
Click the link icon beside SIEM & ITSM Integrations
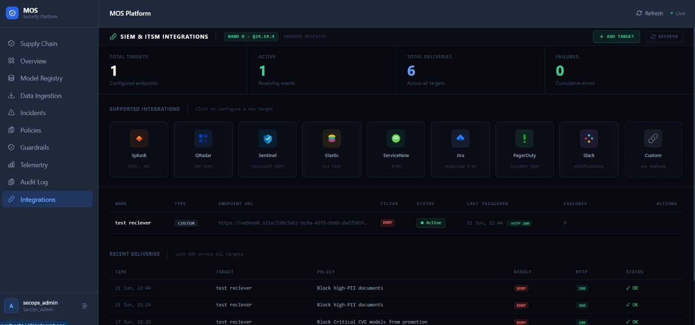tap(113, 37)
